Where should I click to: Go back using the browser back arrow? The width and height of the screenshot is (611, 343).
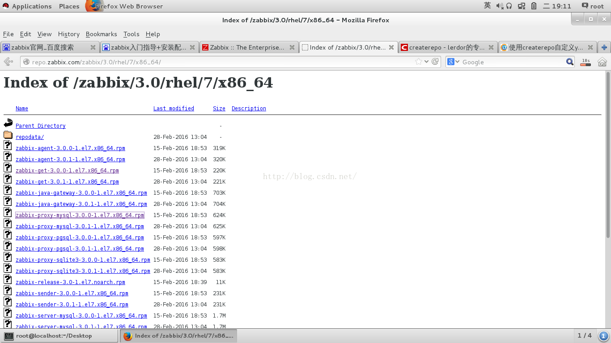point(8,62)
